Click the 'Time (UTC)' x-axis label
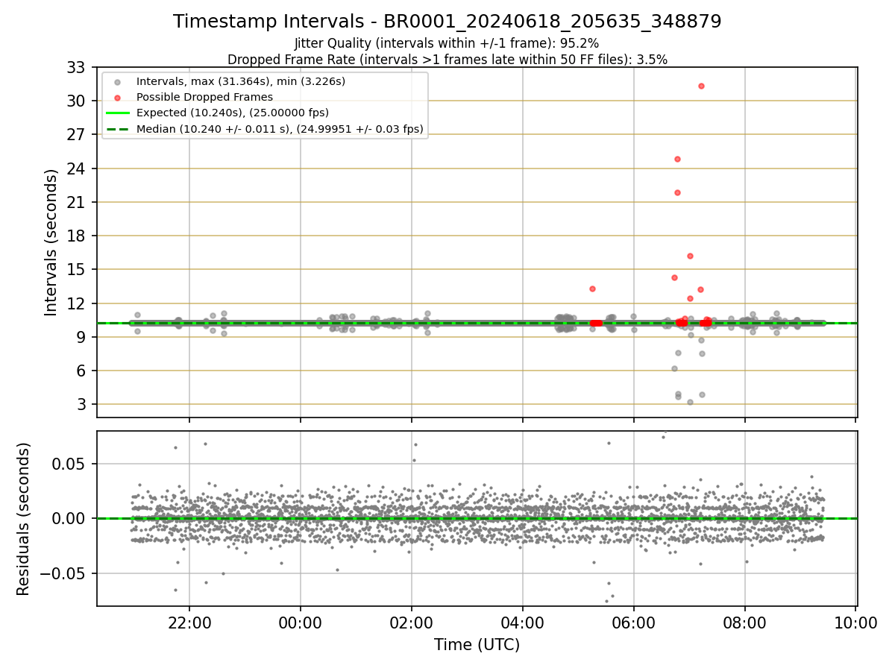The width and height of the screenshot is (895, 671). pyautogui.click(x=477, y=645)
